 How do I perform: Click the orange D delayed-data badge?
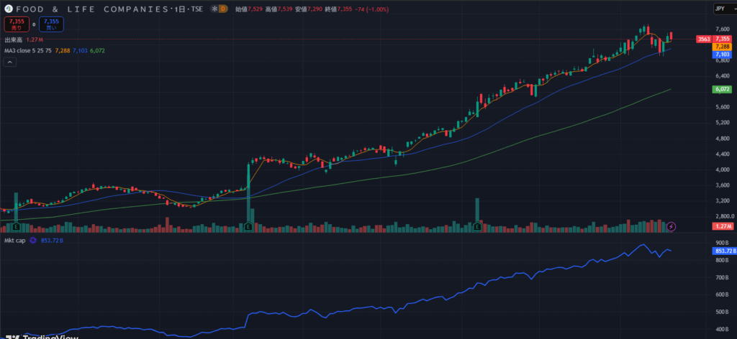[x=223, y=9]
